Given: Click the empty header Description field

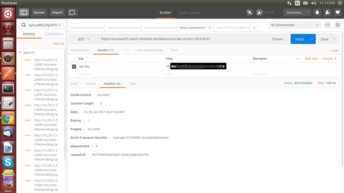Looking at the screenshot, I should 296,74.
